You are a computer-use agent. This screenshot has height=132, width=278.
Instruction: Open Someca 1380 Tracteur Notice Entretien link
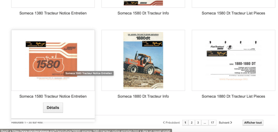tap(53, 13)
